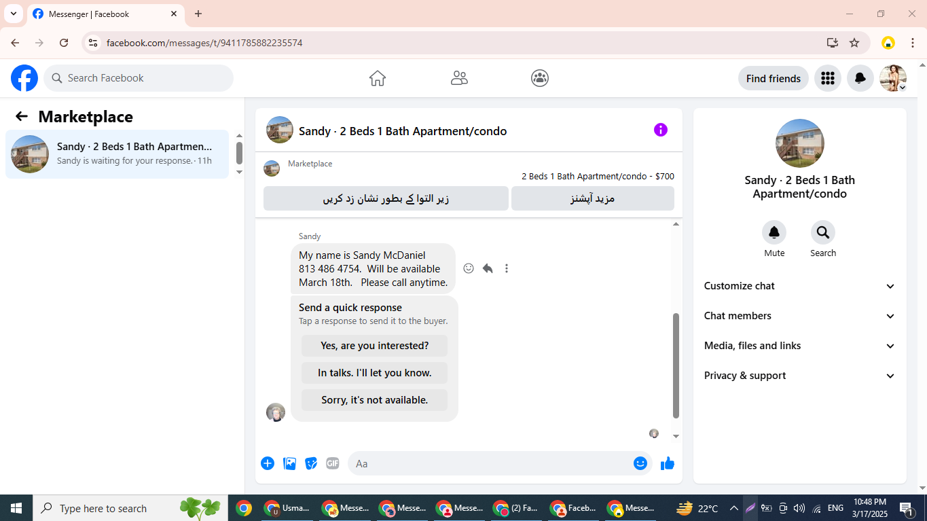Open more actions plus icon in composer

click(268, 463)
